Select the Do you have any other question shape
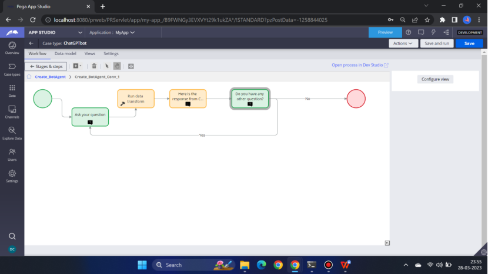 (x=250, y=99)
